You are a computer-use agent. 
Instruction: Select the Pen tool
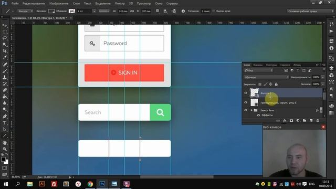point(5,117)
